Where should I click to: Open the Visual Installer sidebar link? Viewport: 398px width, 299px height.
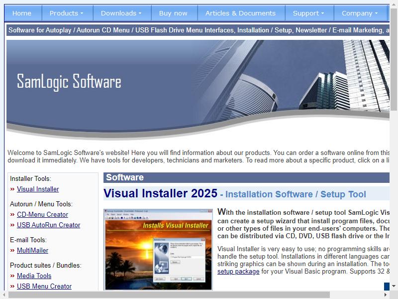click(x=38, y=189)
